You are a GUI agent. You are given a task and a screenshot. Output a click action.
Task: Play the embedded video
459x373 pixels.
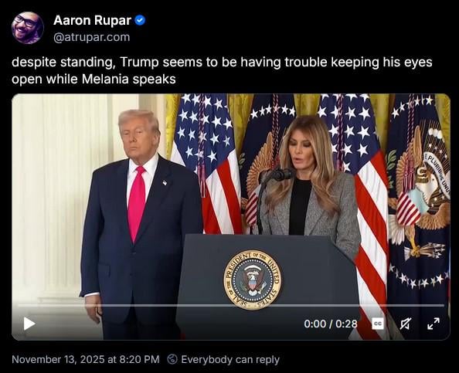[x=29, y=324]
